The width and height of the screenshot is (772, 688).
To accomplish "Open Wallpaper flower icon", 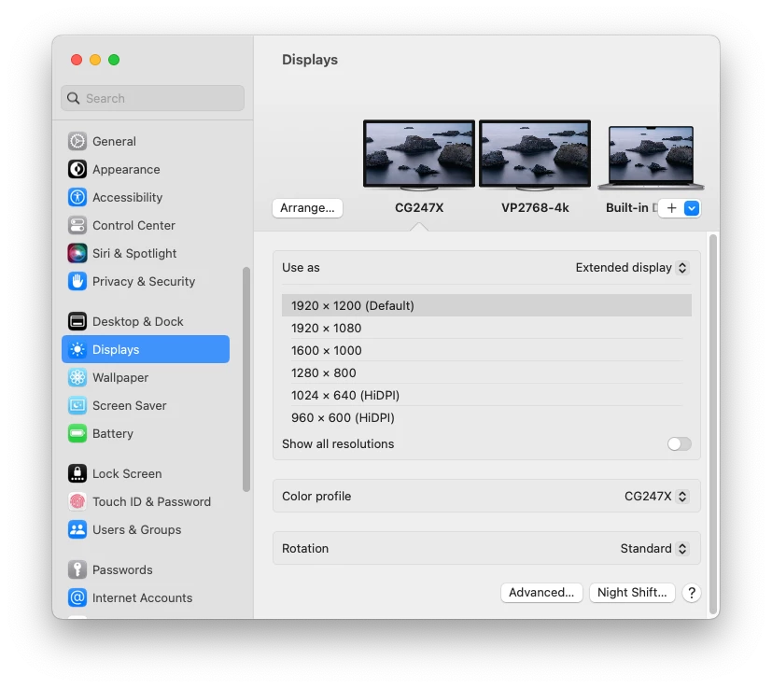I will click(77, 378).
